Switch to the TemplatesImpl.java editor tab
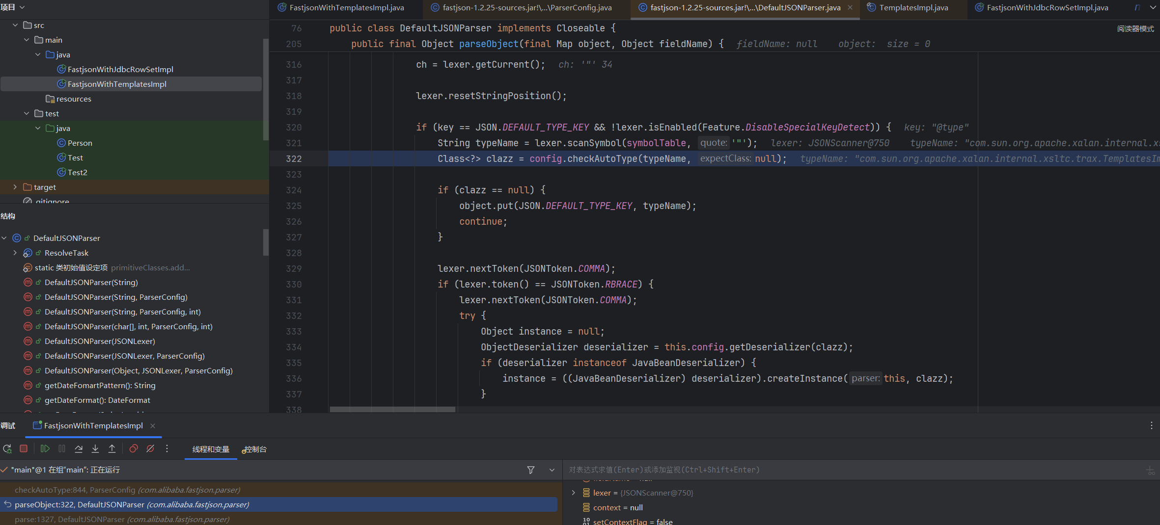This screenshot has width=1160, height=525. point(913,8)
